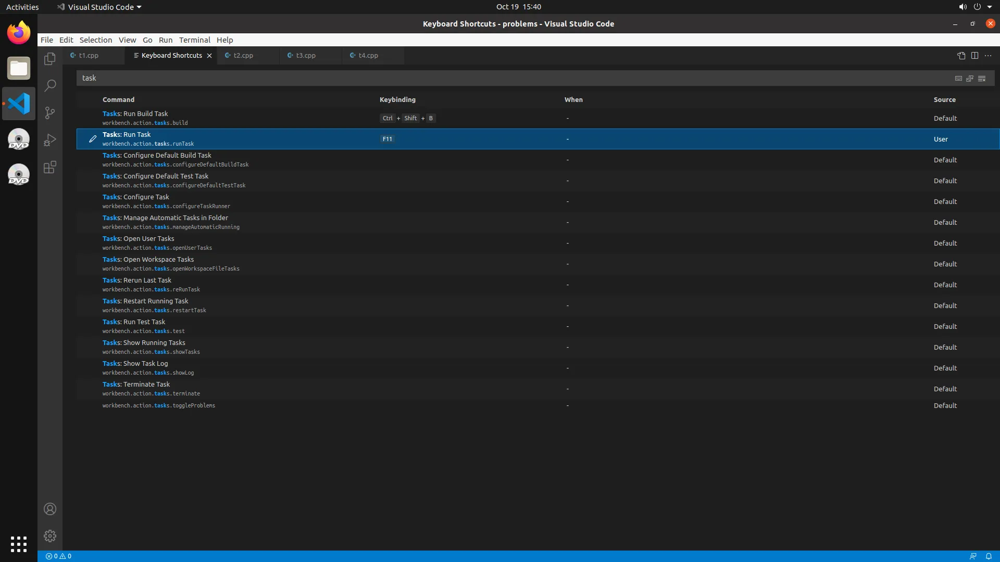This screenshot has height=562, width=1000.
Task: Select the Tasks: Configure Default Build Task row
Action: (538, 160)
